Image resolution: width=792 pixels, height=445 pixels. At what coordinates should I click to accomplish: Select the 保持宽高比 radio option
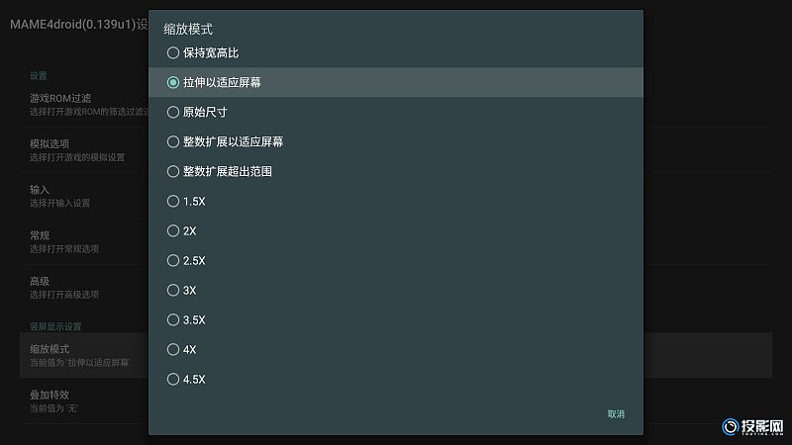[x=395, y=52]
